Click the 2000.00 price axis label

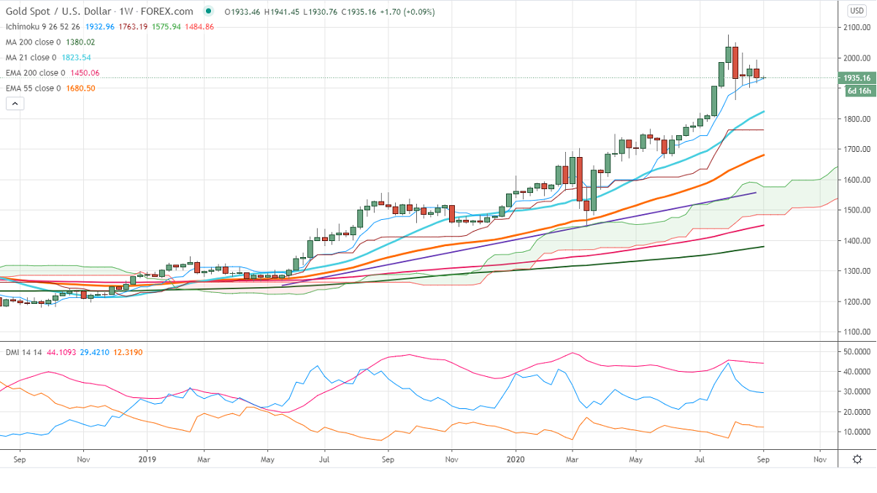(857, 58)
